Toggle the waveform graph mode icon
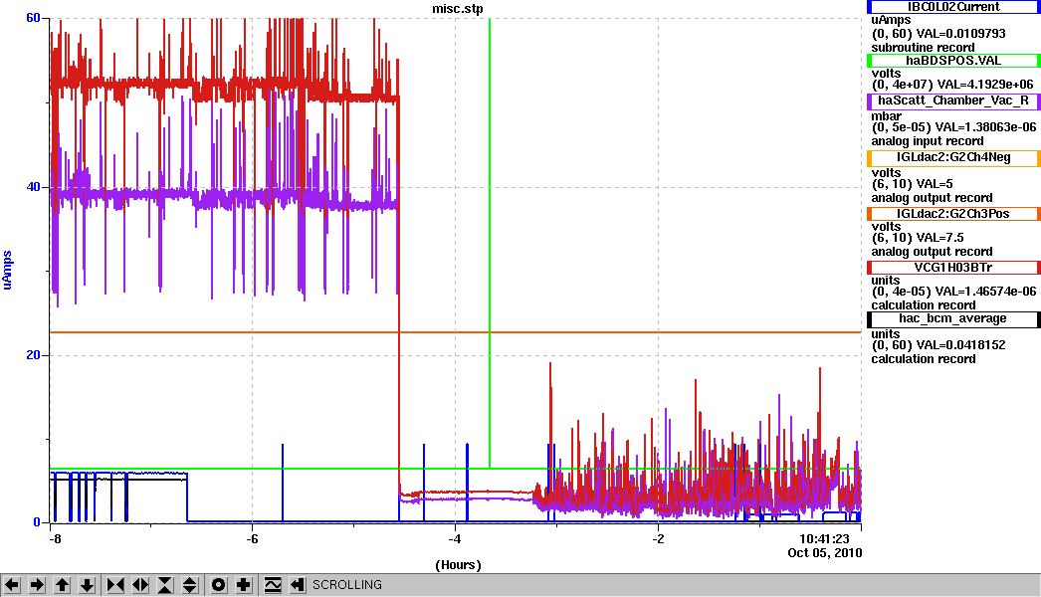Viewport: 1041px width, 597px height. (x=273, y=585)
